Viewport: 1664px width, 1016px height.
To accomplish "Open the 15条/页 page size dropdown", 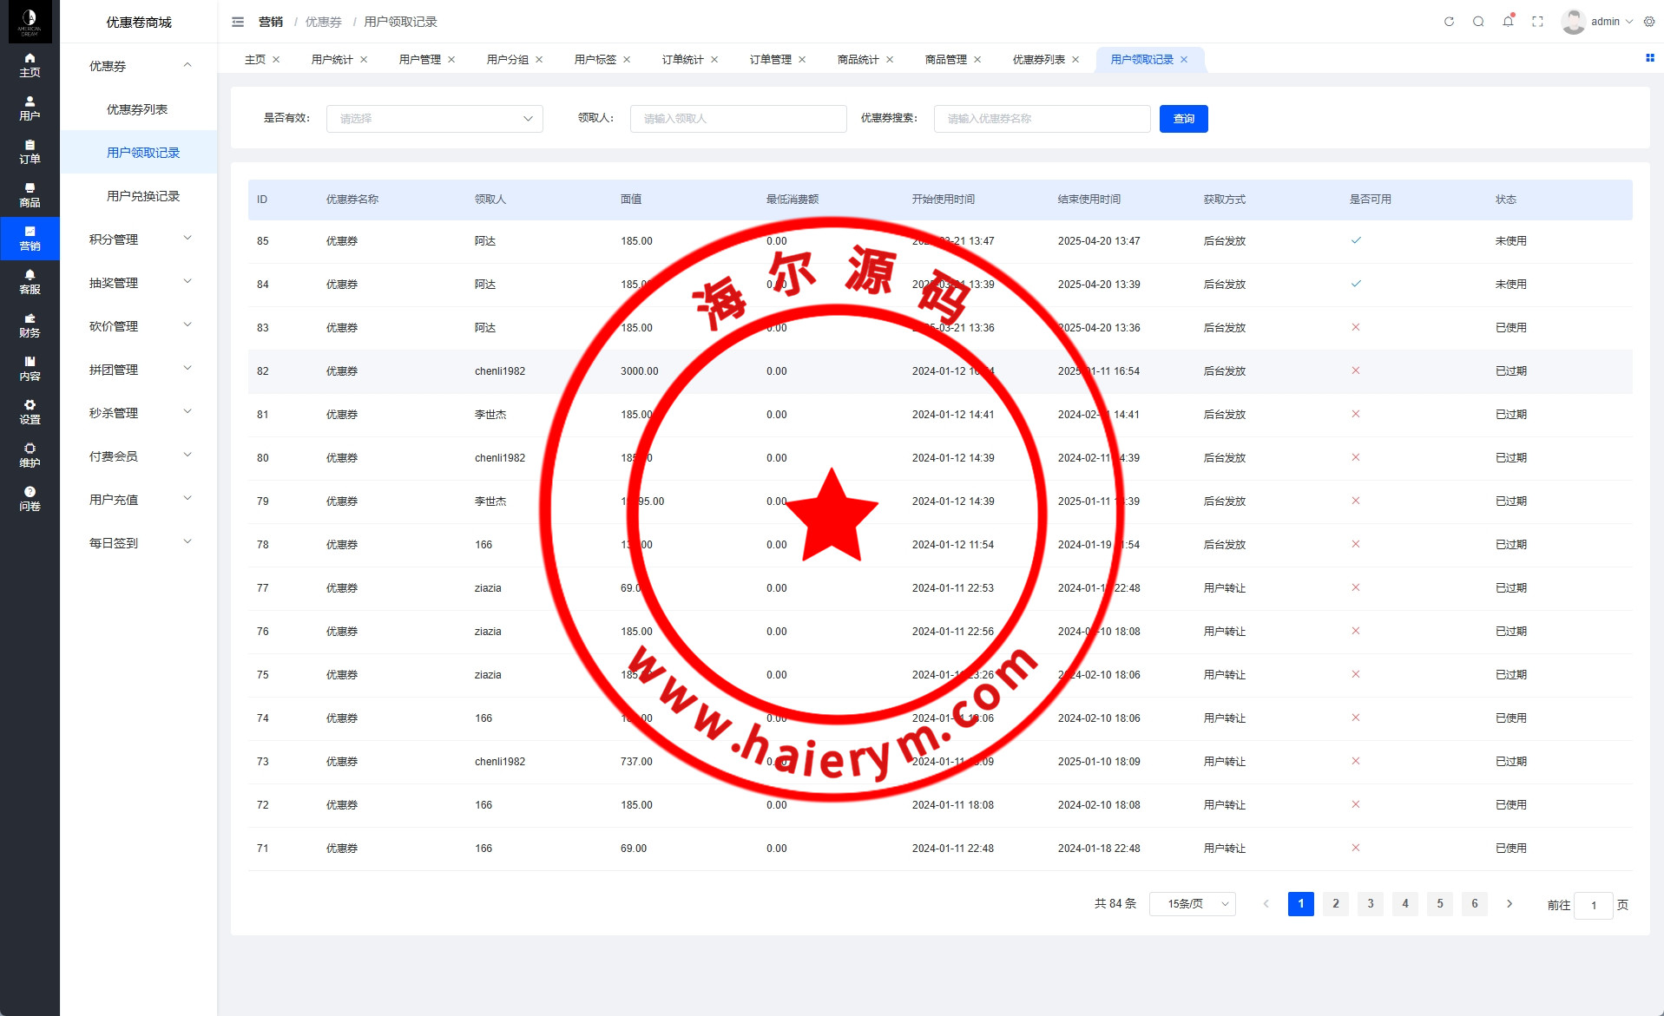I will (x=1192, y=904).
